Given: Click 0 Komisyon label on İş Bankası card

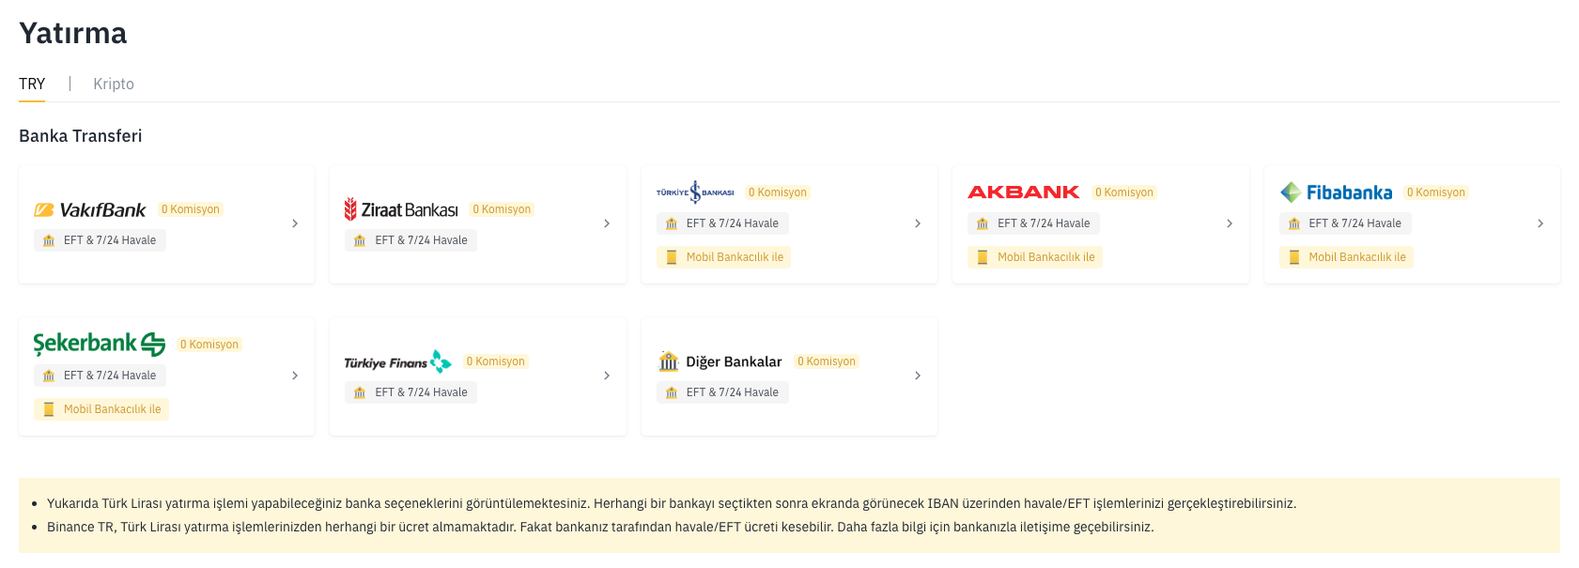Looking at the screenshot, I should (x=778, y=192).
